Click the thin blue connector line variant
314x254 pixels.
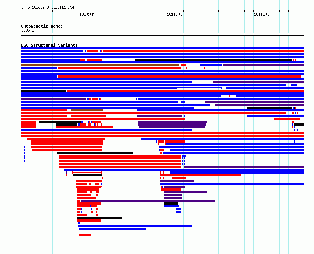click(x=199, y=88)
